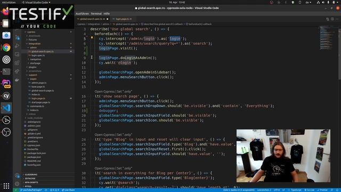341x192 pixels.
Task: Open OBS Studio from the dock
Action: pos(6,132)
